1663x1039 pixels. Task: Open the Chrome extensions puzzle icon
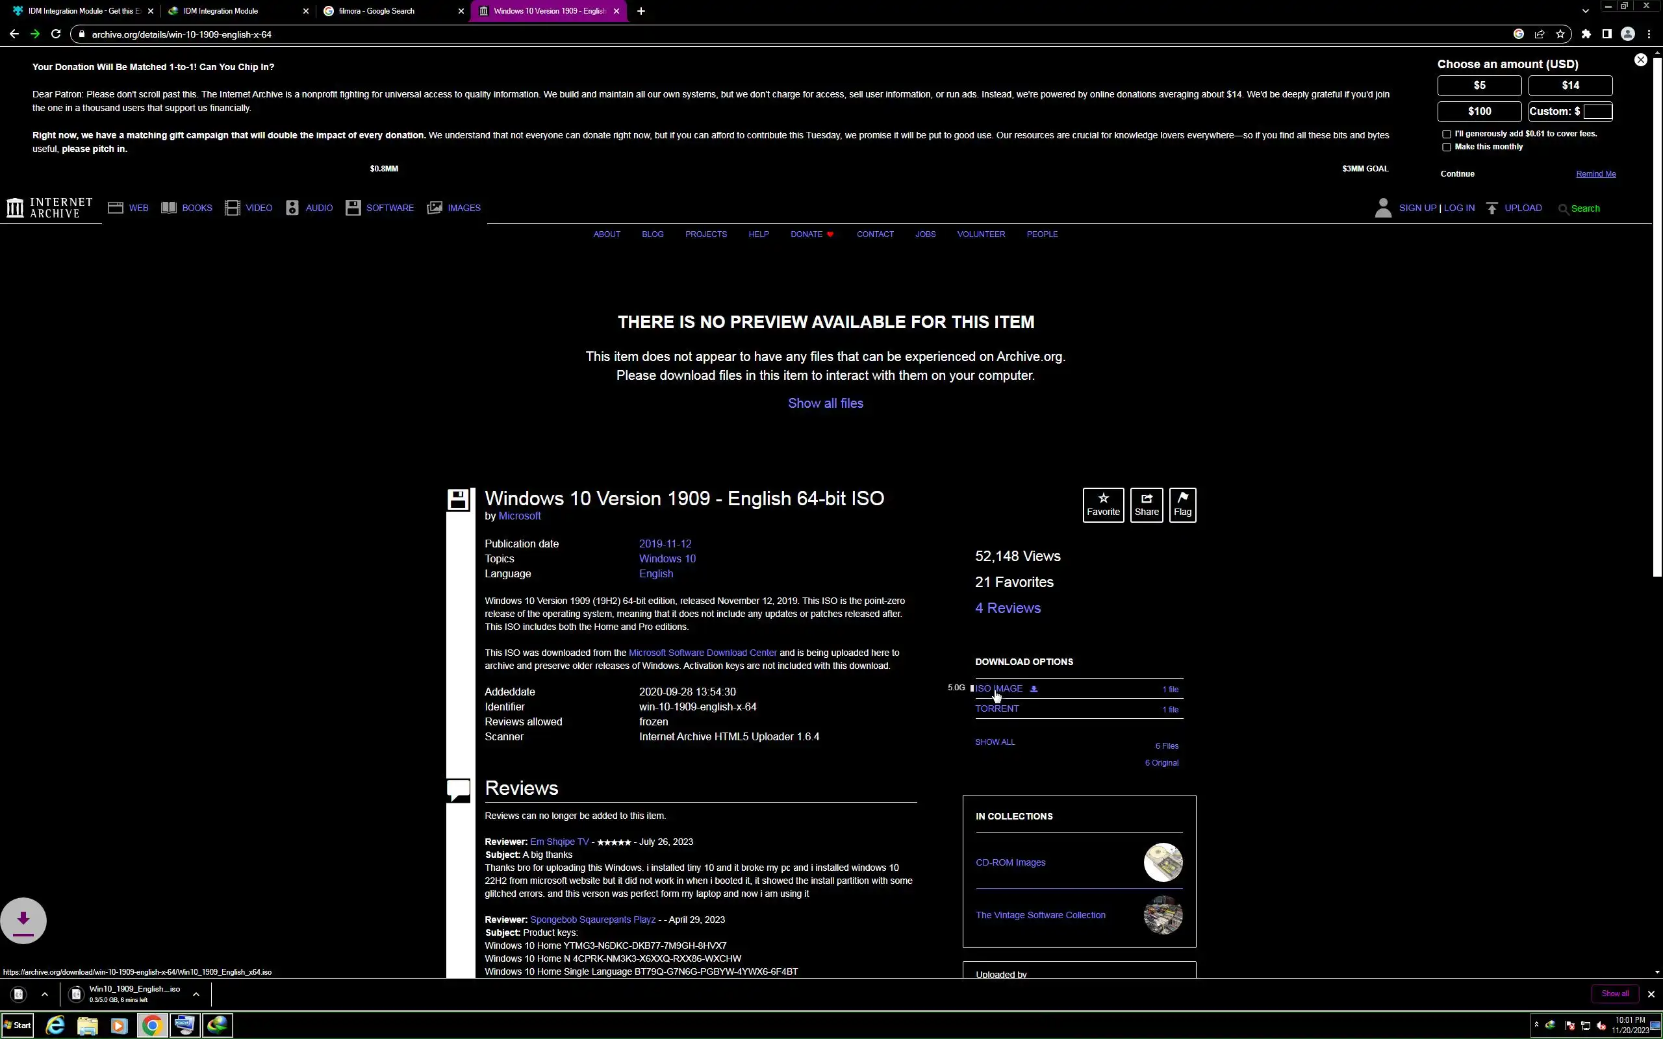[1585, 34]
